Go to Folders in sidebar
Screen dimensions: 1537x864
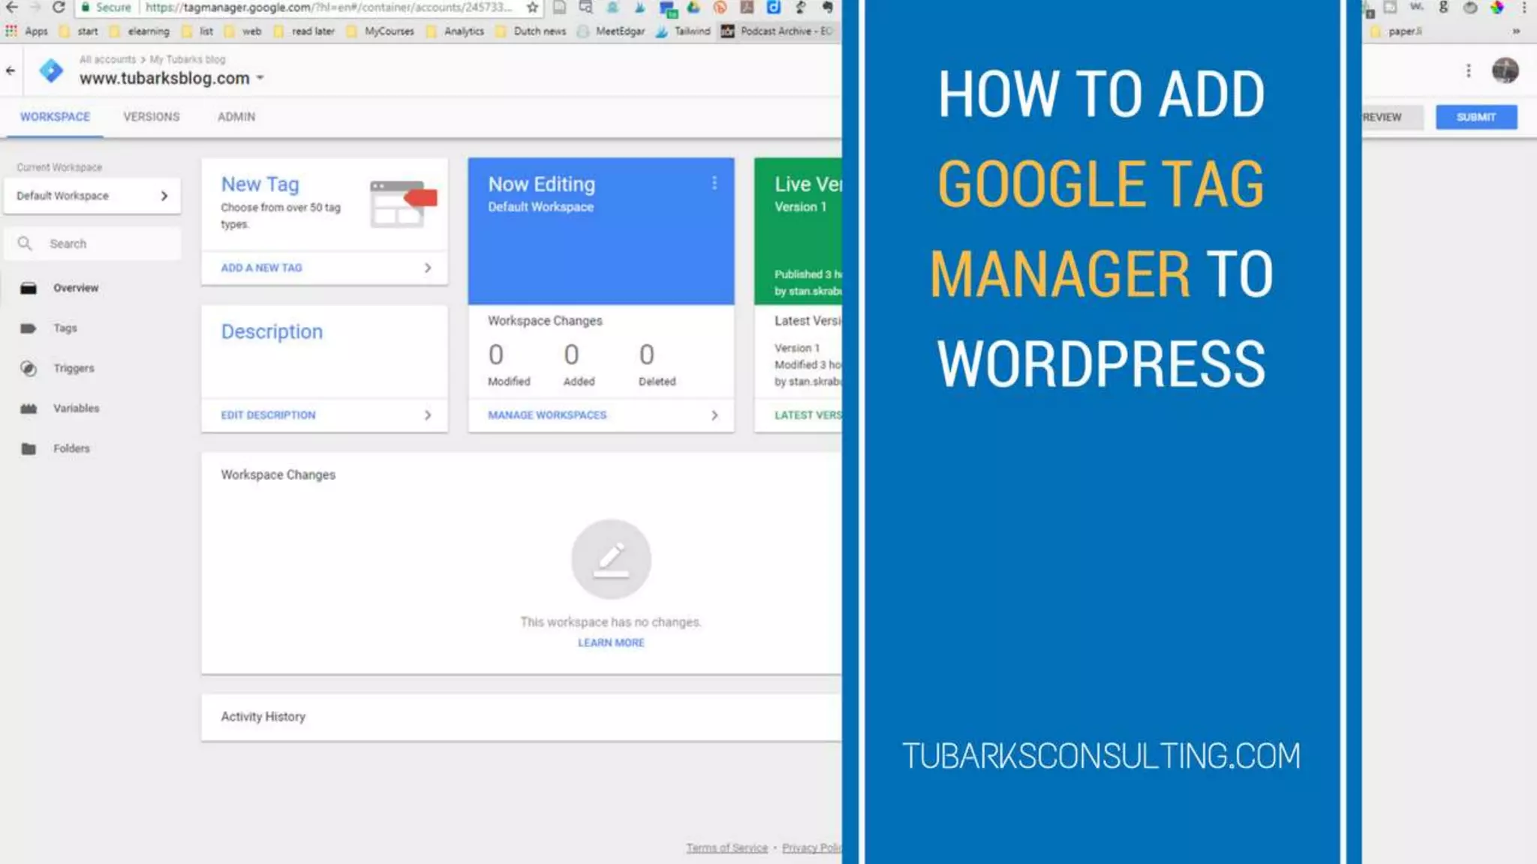(x=71, y=448)
